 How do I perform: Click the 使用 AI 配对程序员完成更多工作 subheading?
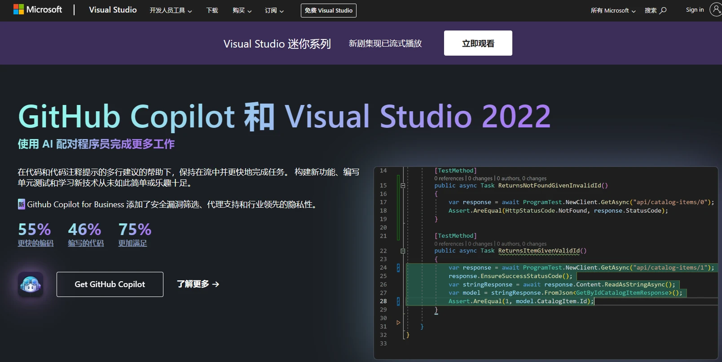coord(96,144)
